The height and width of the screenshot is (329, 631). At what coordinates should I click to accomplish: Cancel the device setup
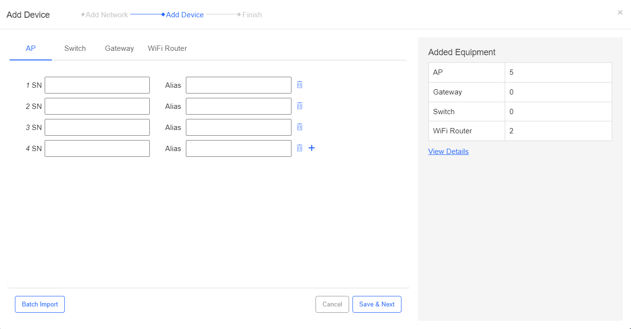click(332, 304)
